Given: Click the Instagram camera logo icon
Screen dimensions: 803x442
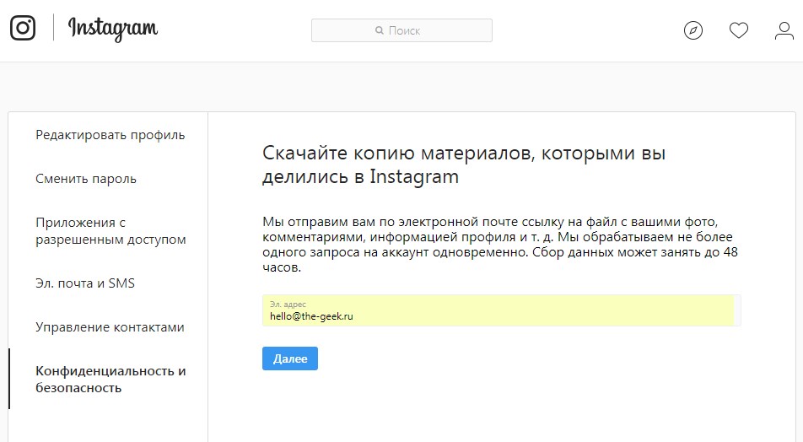Looking at the screenshot, I should (x=23, y=28).
